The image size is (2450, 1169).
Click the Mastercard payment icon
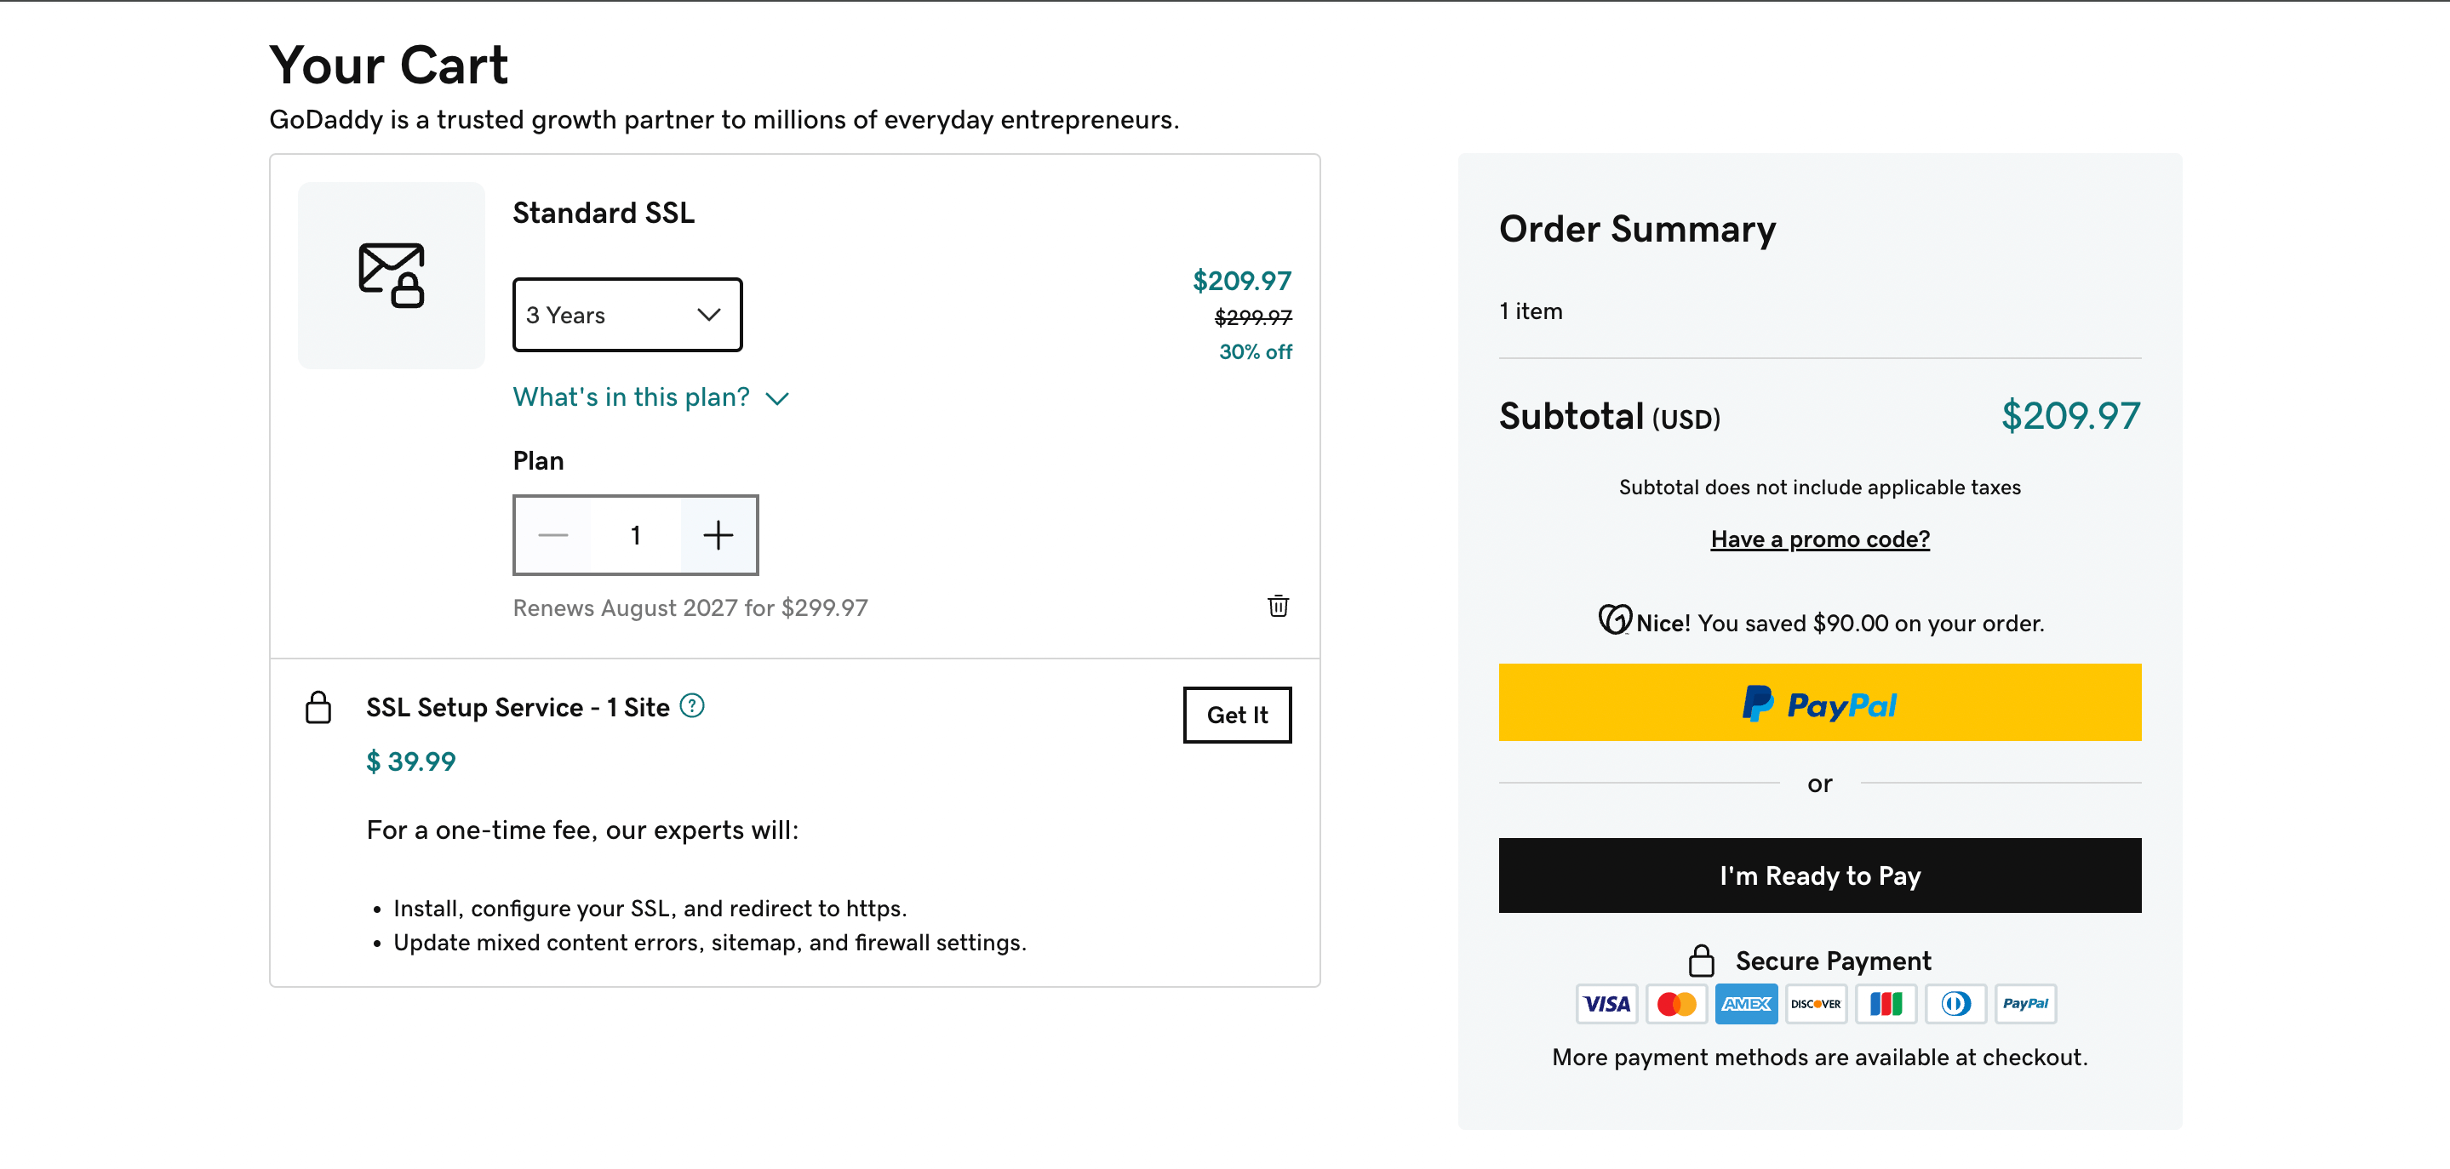coord(1676,1004)
